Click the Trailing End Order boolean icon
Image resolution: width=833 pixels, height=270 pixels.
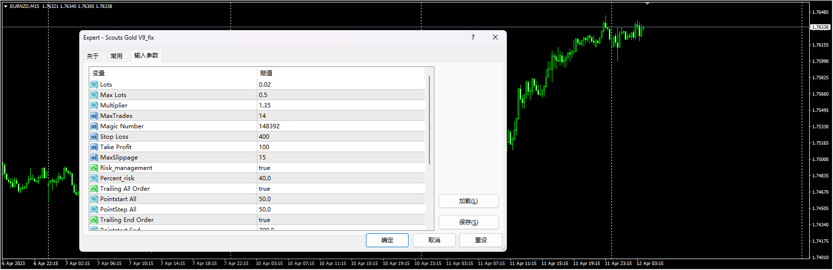[94, 220]
